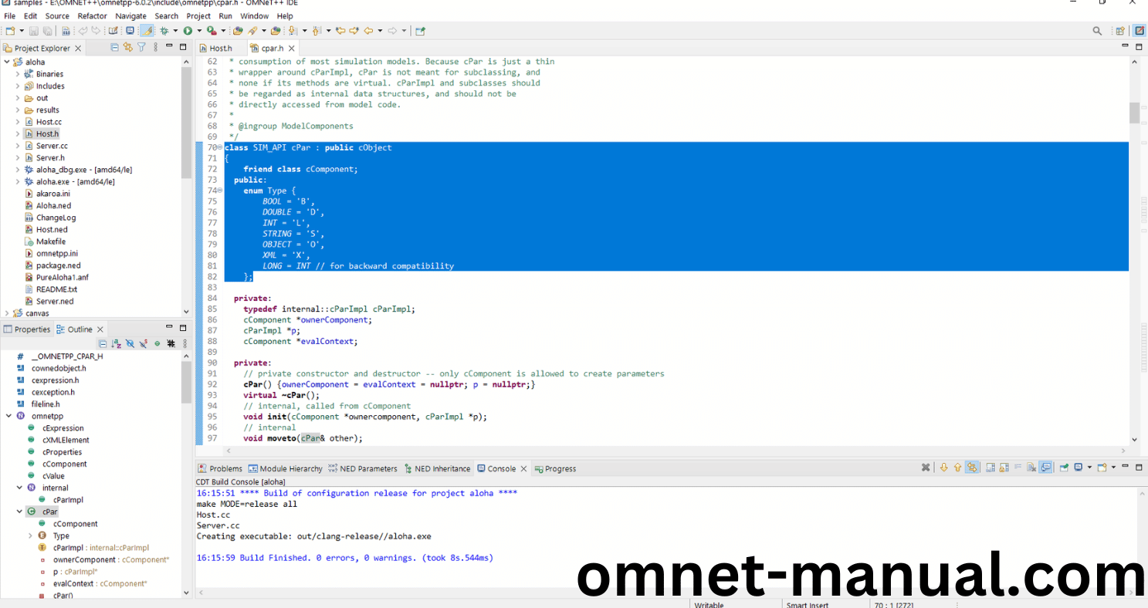
Task: Open the Refactor menu
Action: coord(92,15)
